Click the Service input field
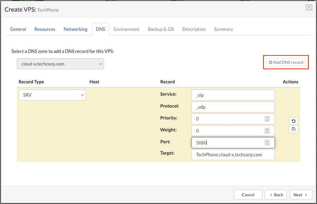This screenshot has width=317, height=204. [x=233, y=95]
